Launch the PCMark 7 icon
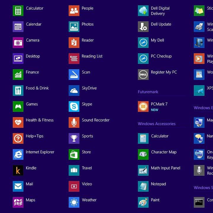The height and width of the screenshot is (213, 213). pyautogui.click(x=143, y=106)
